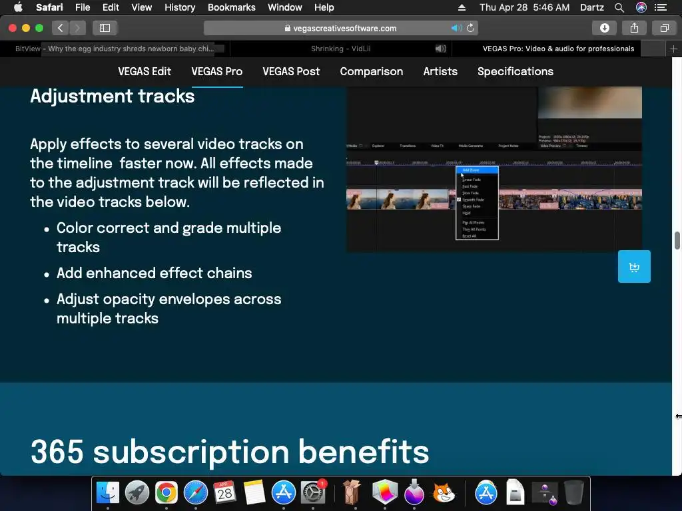Go forward with Safari forward arrow
Image resolution: width=682 pixels, height=511 pixels.
(77, 28)
